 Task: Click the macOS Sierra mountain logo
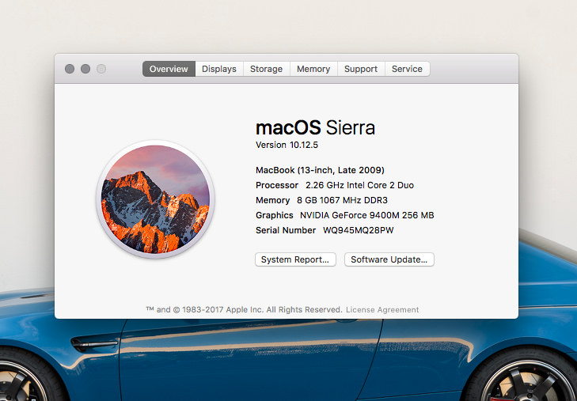click(155, 199)
